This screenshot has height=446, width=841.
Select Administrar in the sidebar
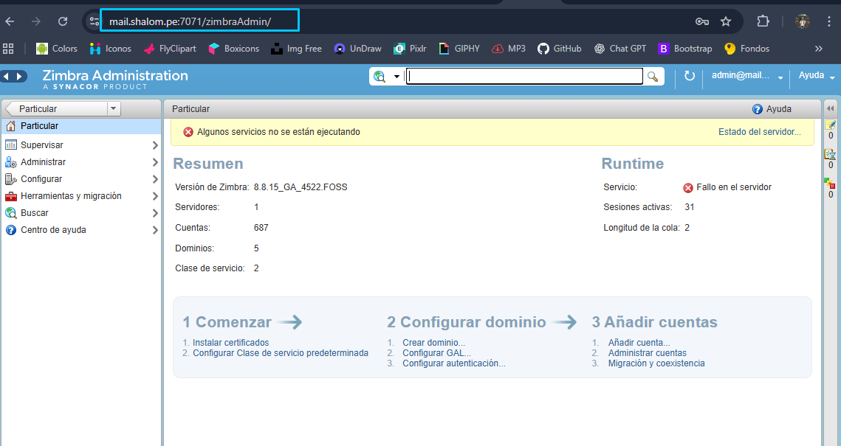tap(43, 162)
